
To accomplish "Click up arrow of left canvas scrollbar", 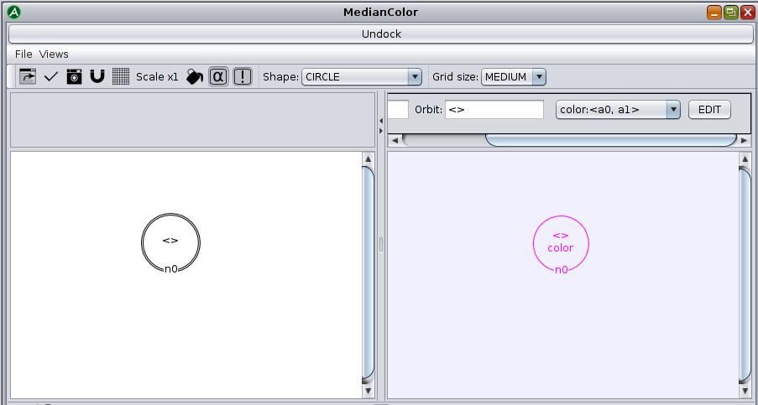I will (x=368, y=158).
